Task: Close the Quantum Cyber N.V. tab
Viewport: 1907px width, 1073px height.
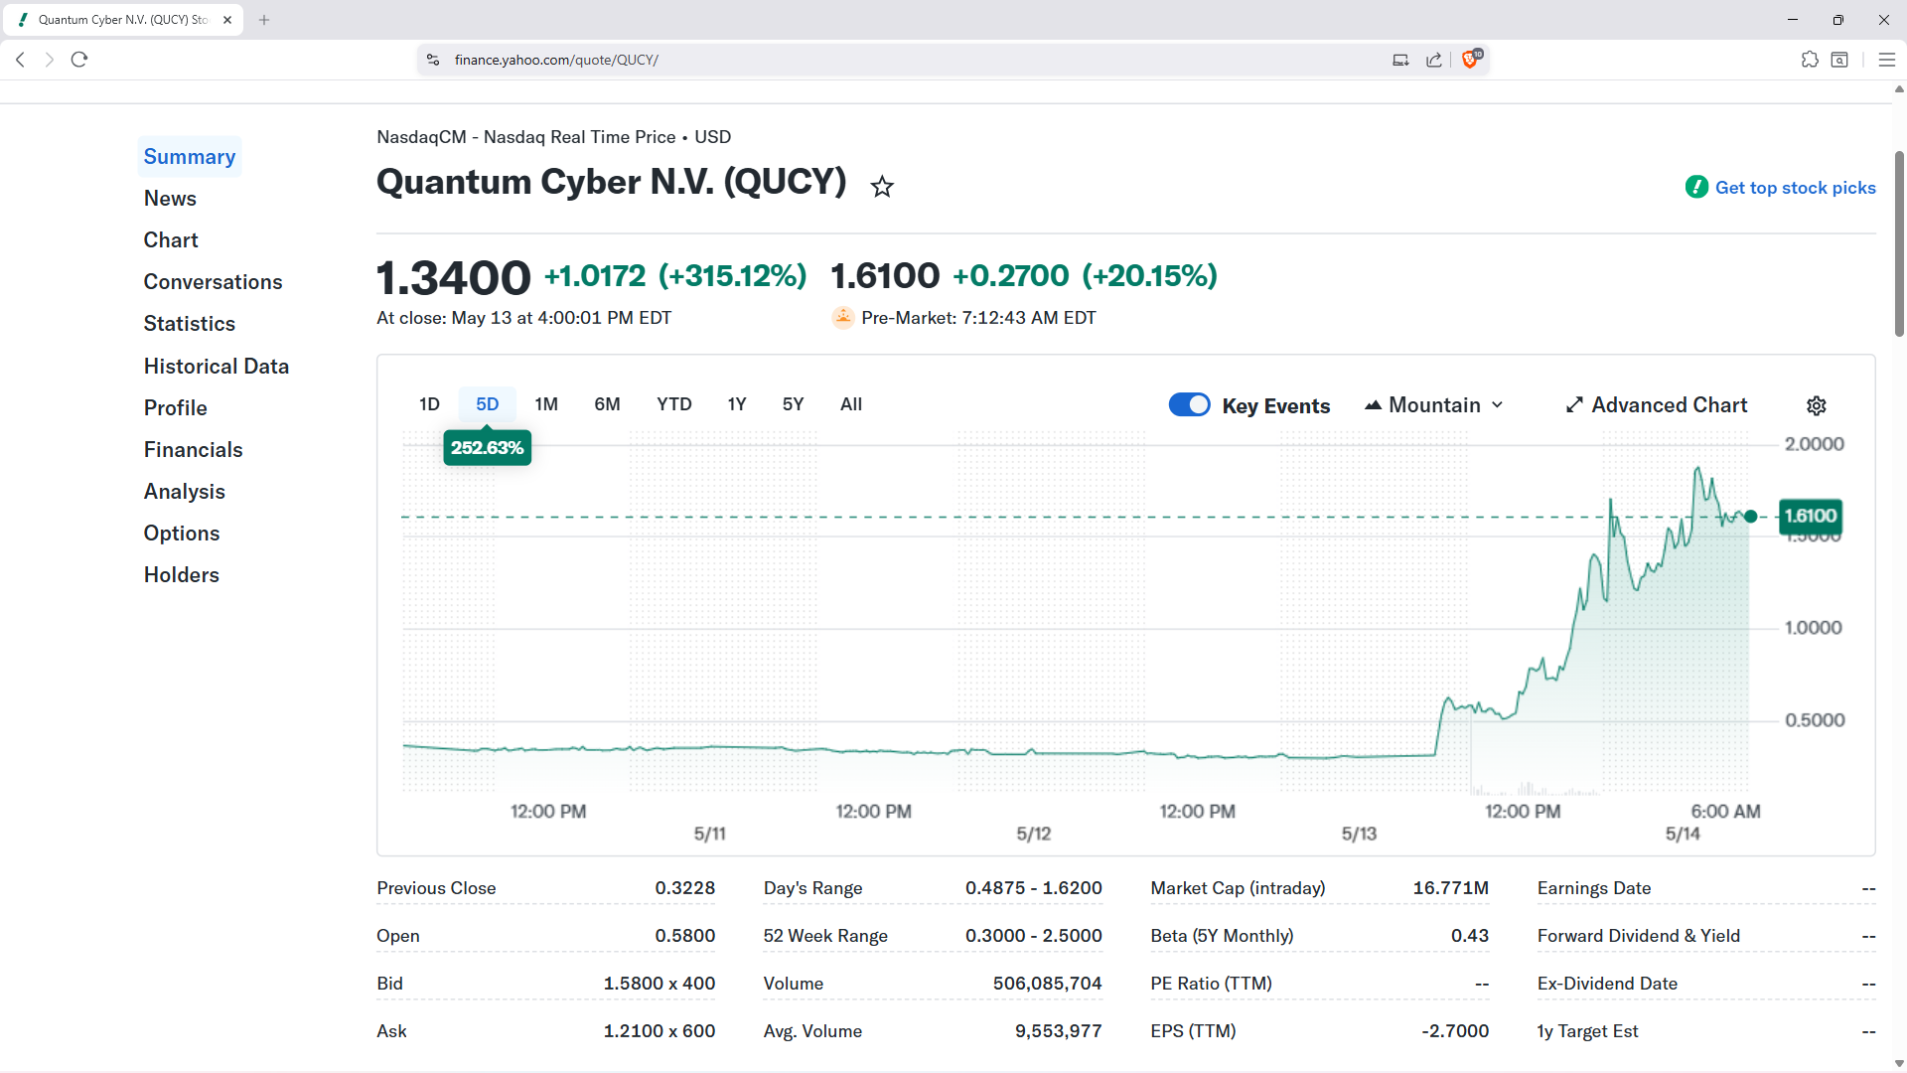Action: click(x=227, y=20)
